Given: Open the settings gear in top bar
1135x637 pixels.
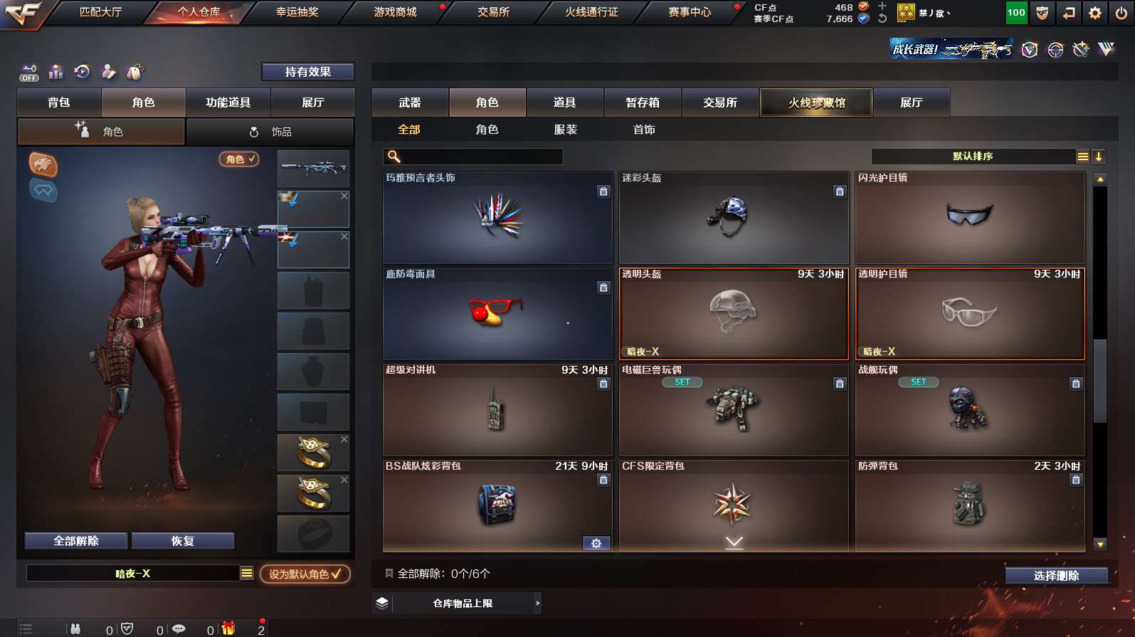Looking at the screenshot, I should point(1094,13).
